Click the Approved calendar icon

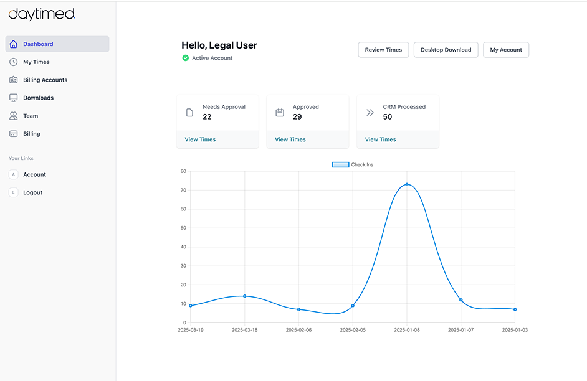(x=280, y=113)
